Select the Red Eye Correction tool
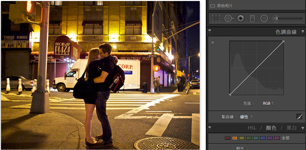The height and width of the screenshot is (150, 306). point(241,18)
